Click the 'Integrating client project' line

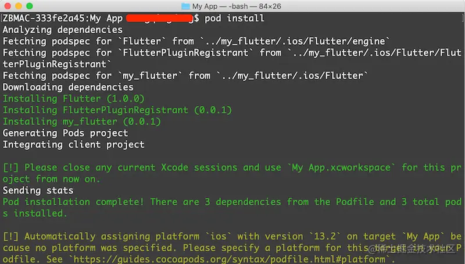point(74,144)
